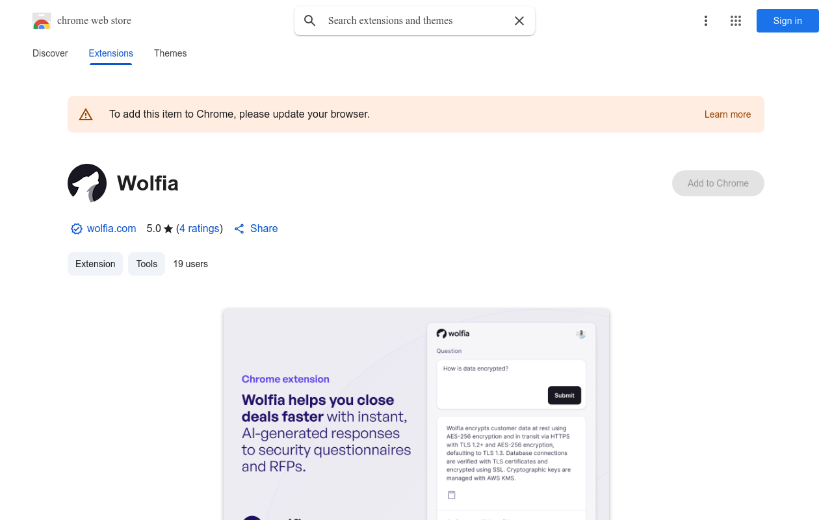Click the 'How is data encrypted?' question text
This screenshot has height=520, width=832.
476,369
